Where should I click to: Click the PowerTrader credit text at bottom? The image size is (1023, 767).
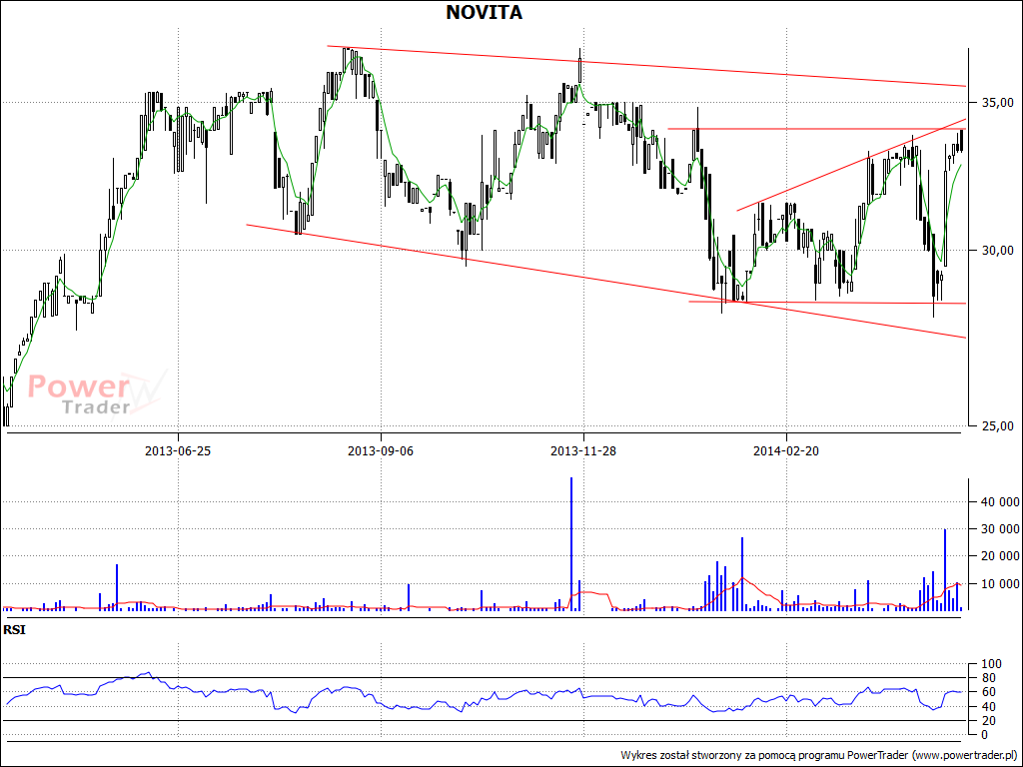point(818,755)
